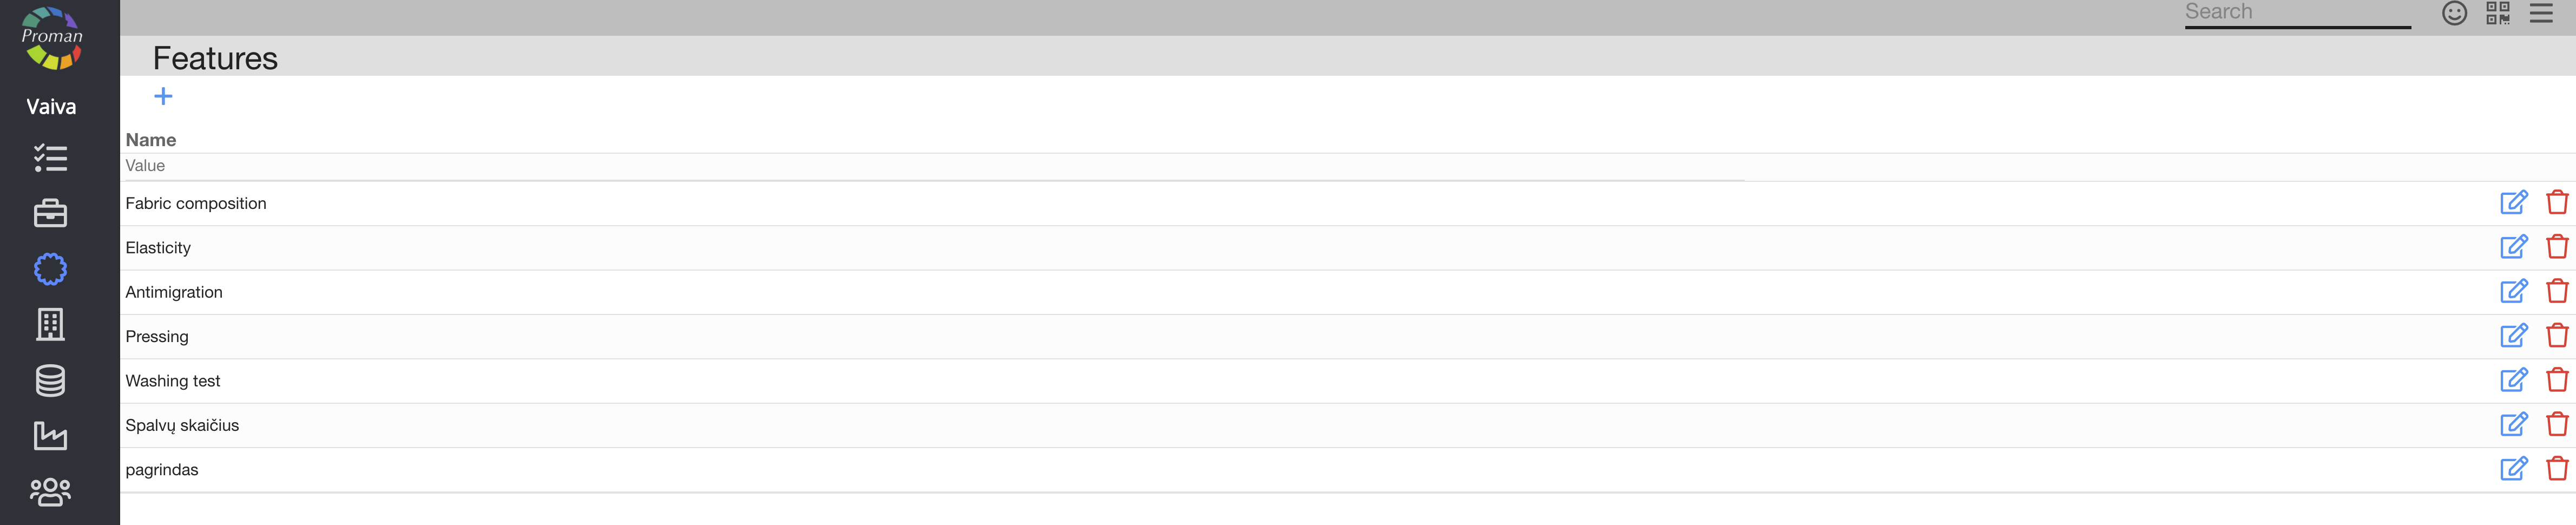2576x525 pixels.
Task: Click the Search input field
Action: tap(2296, 13)
